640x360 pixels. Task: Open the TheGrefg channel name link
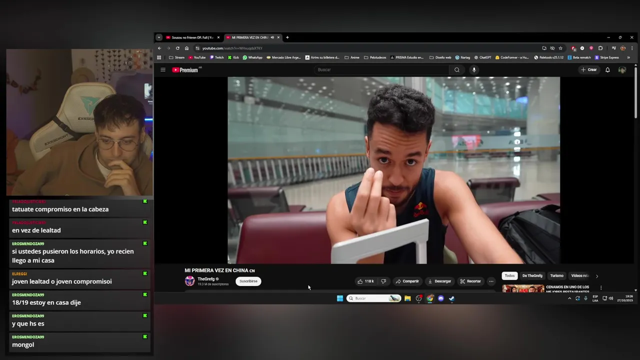tap(206, 279)
